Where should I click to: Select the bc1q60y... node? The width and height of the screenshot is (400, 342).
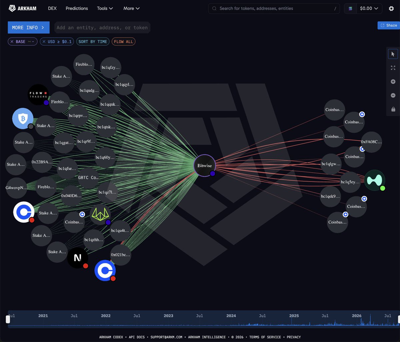105,157
